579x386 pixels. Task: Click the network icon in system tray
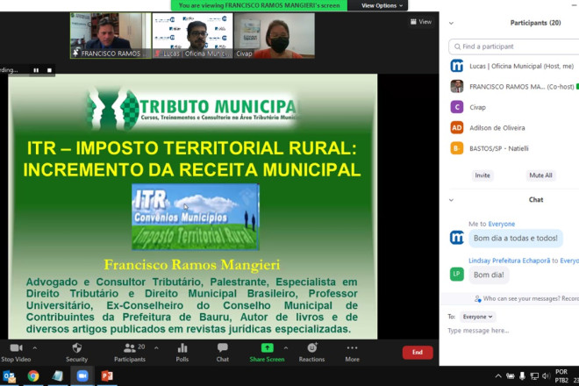pos(534,376)
